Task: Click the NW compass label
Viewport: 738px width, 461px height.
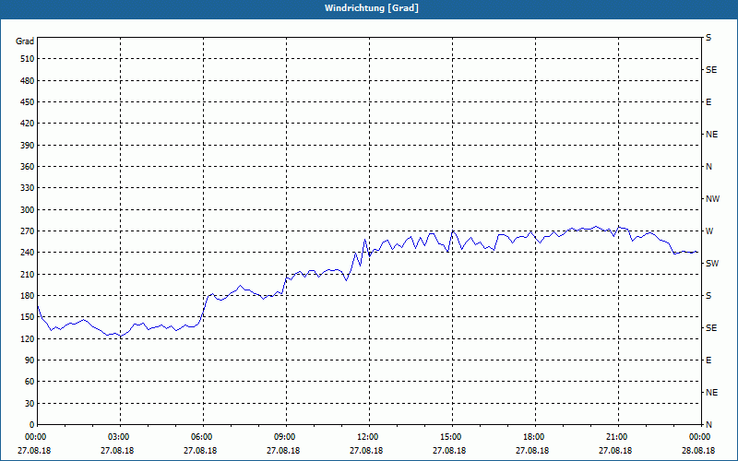Action: tap(712, 199)
